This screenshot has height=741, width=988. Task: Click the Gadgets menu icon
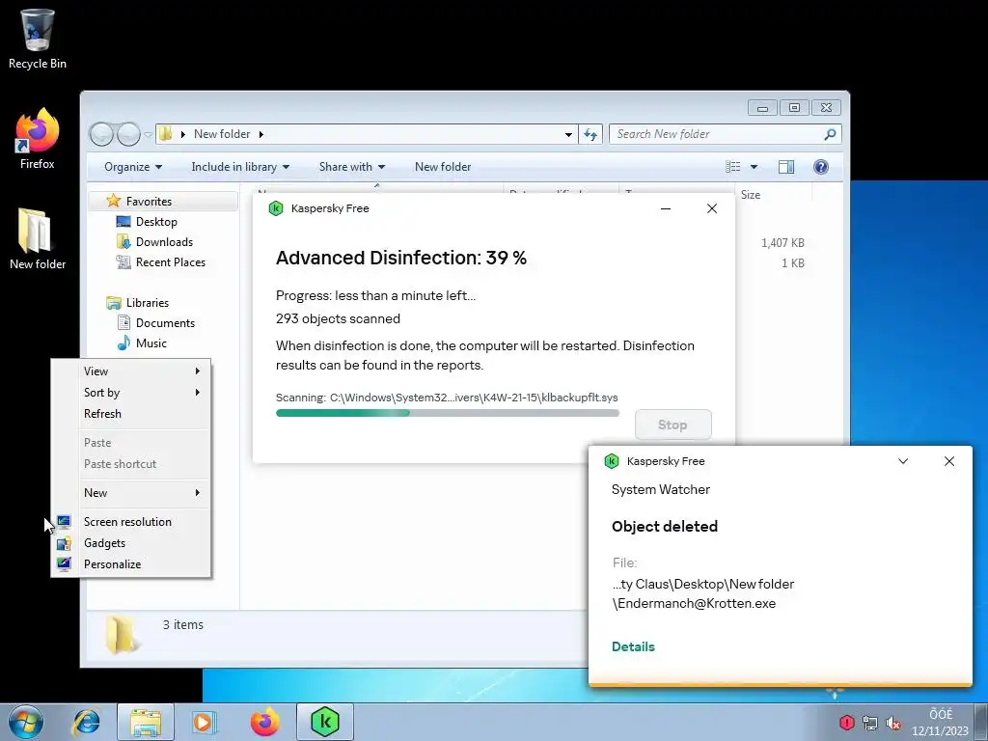pos(64,543)
